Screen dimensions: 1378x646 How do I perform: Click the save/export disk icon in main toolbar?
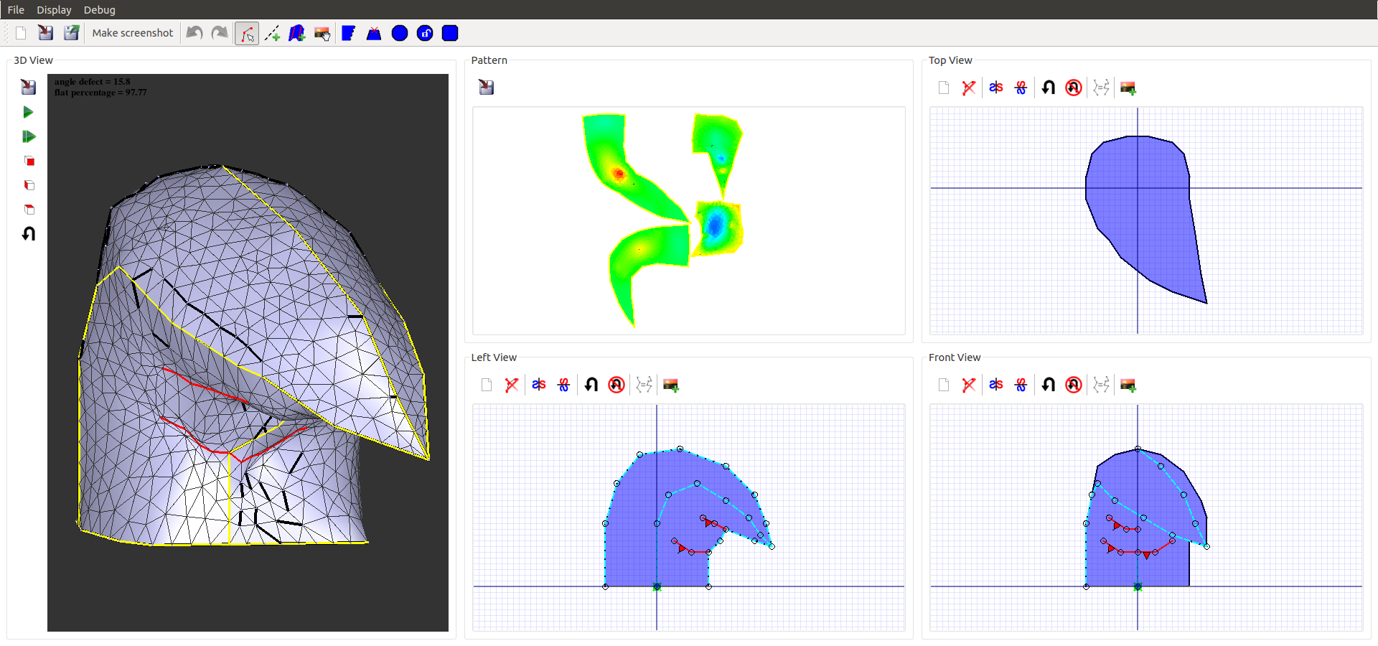point(71,33)
